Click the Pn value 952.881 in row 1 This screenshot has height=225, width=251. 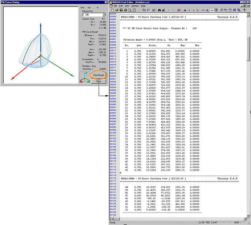166,51
